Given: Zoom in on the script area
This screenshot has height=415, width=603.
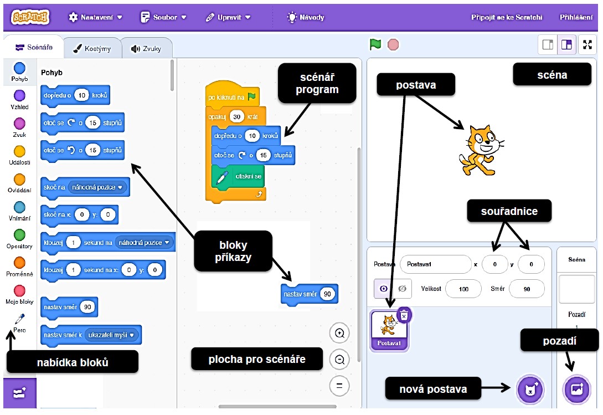Looking at the screenshot, I should pos(339,334).
